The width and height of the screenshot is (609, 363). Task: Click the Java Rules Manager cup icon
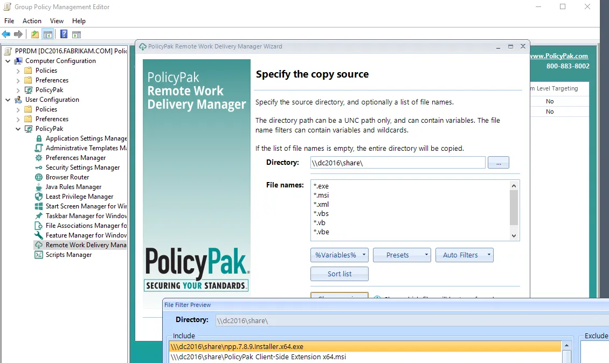click(39, 187)
